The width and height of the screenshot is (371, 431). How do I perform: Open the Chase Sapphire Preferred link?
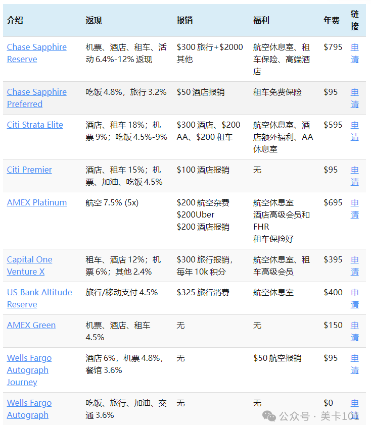pos(36,98)
